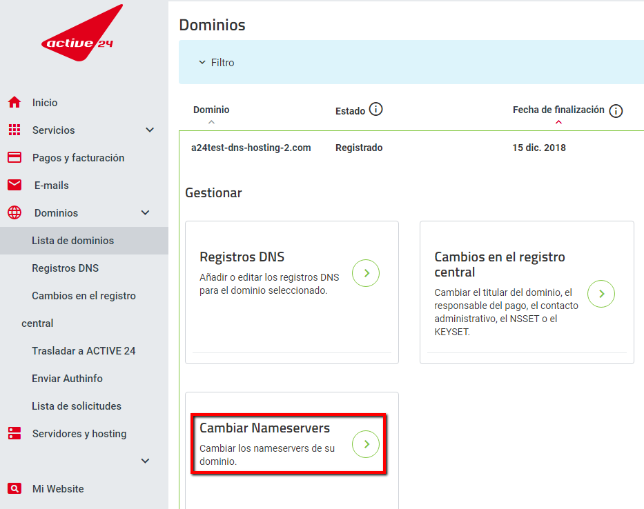Viewport: 644px width, 509px height.
Task: Click the Dominios globe icon
Action: pyautogui.click(x=14, y=212)
